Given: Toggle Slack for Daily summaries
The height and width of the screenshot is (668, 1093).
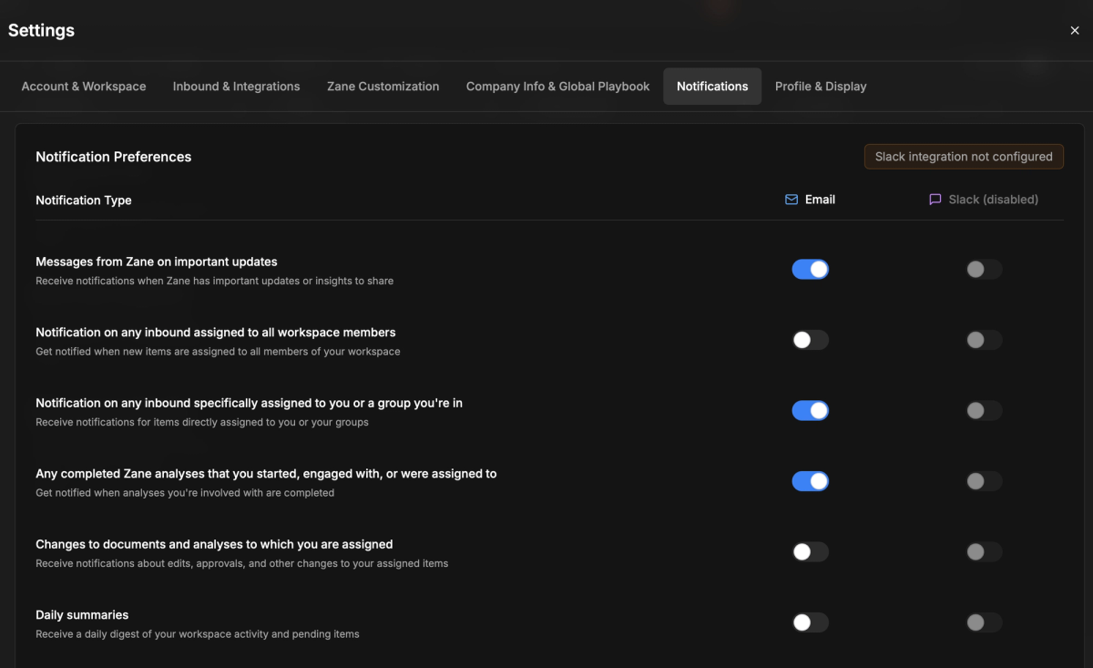Looking at the screenshot, I should click(x=984, y=622).
